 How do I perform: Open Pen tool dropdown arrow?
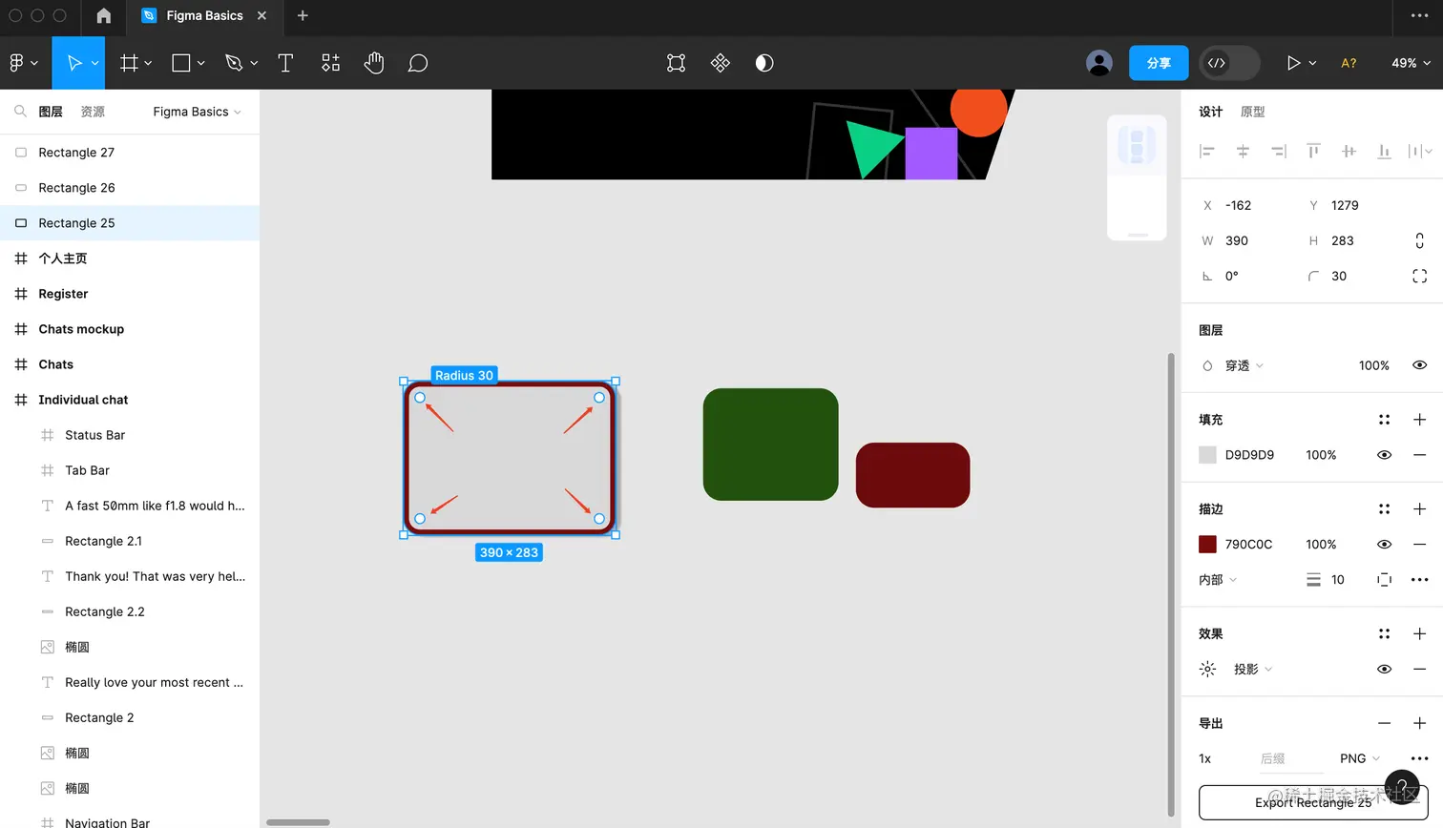pos(254,63)
